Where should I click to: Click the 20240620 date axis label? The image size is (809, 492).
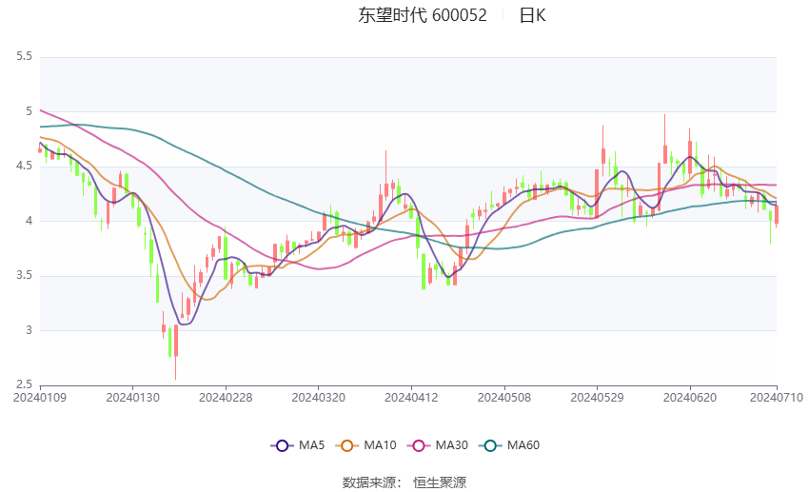coord(690,398)
